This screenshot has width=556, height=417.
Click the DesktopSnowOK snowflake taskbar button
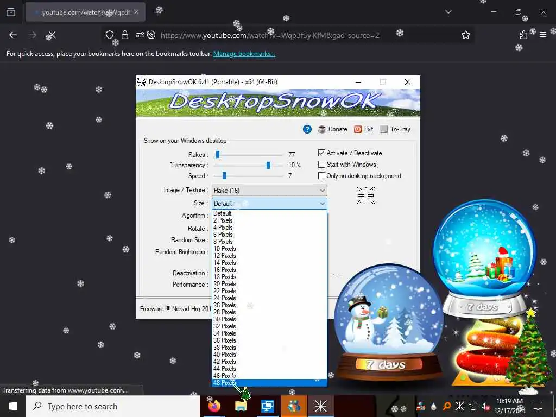[x=320, y=406]
